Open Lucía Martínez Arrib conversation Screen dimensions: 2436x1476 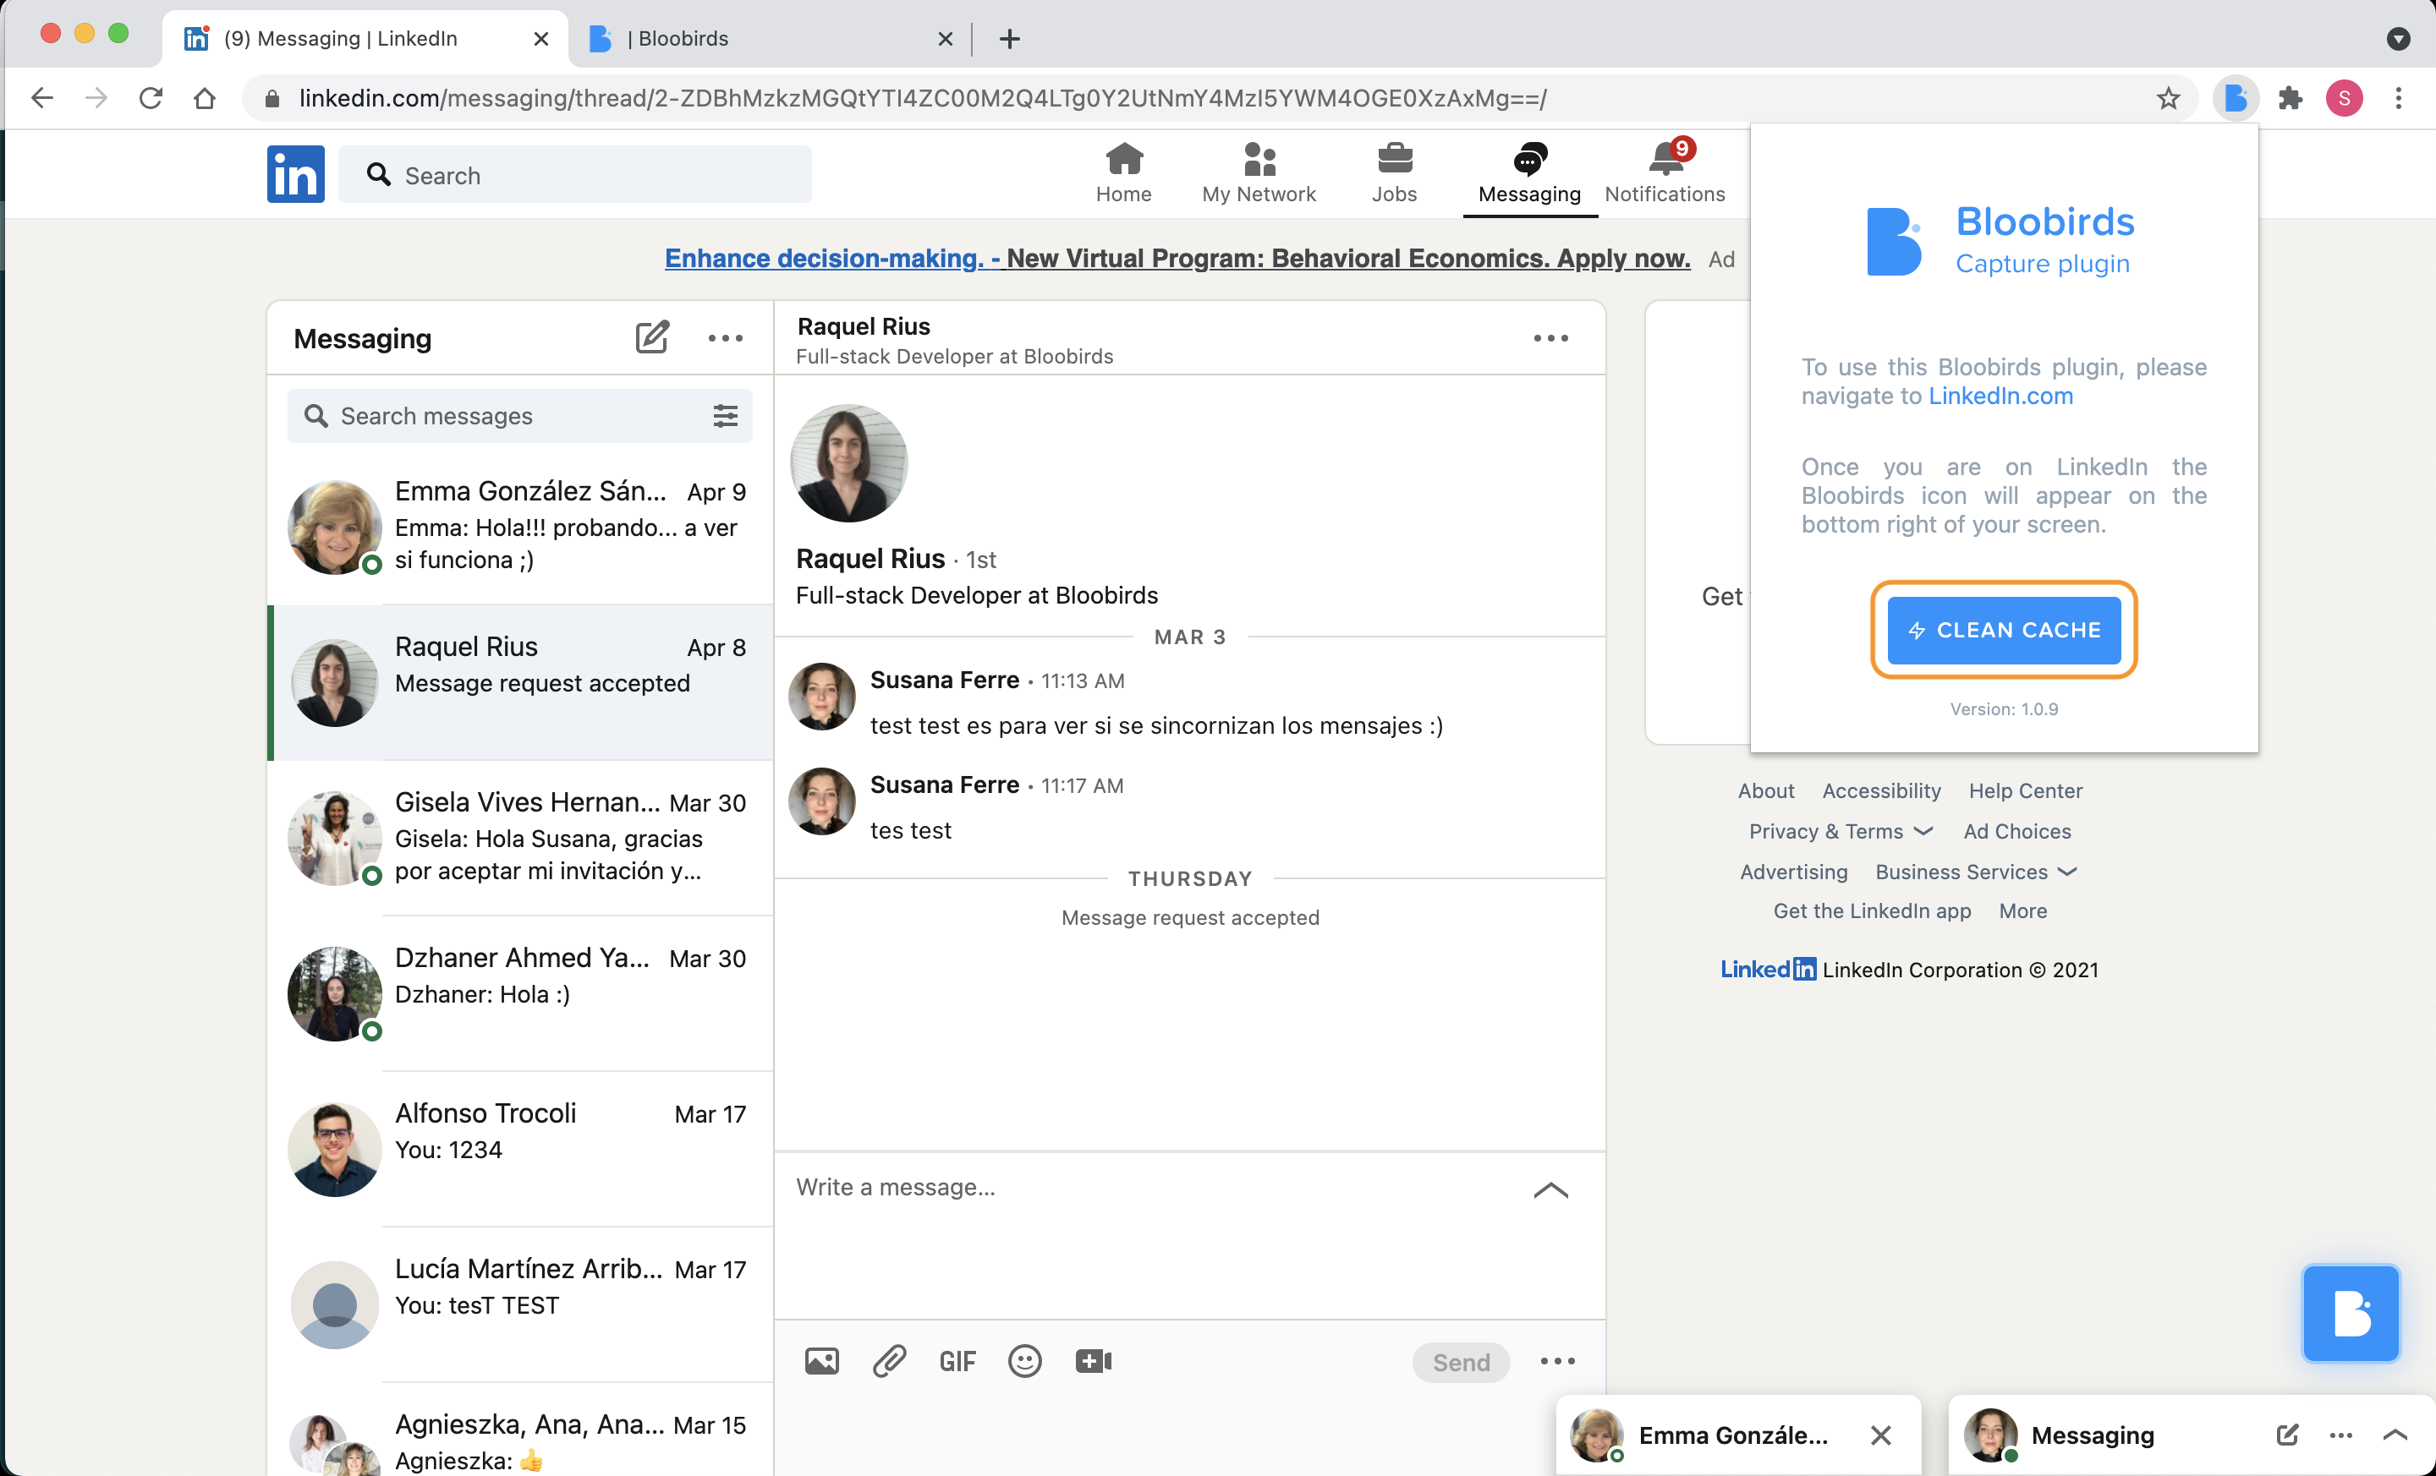[521, 1304]
